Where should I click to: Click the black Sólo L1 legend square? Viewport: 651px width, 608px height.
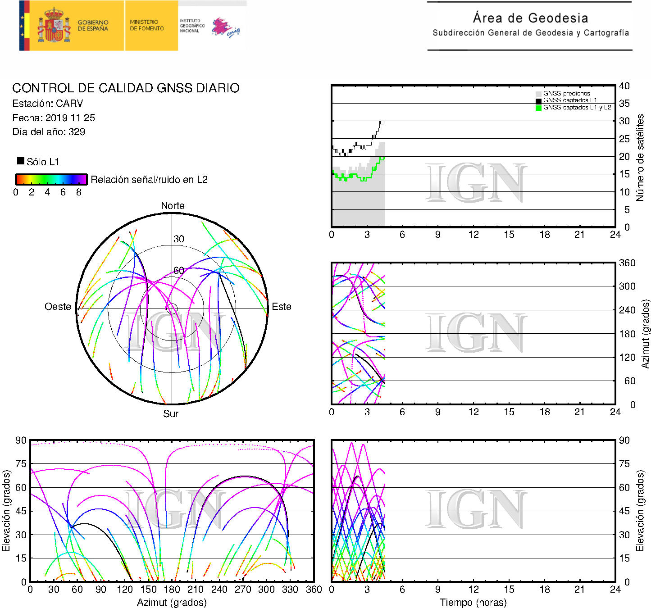(21, 160)
